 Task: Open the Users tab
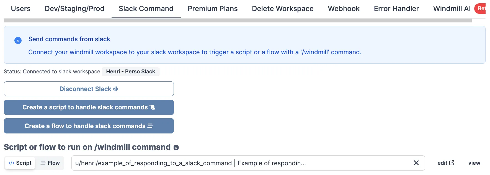pos(21,9)
